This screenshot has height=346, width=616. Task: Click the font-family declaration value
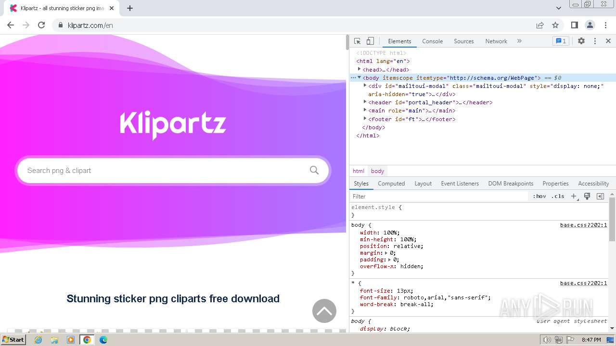point(447,297)
